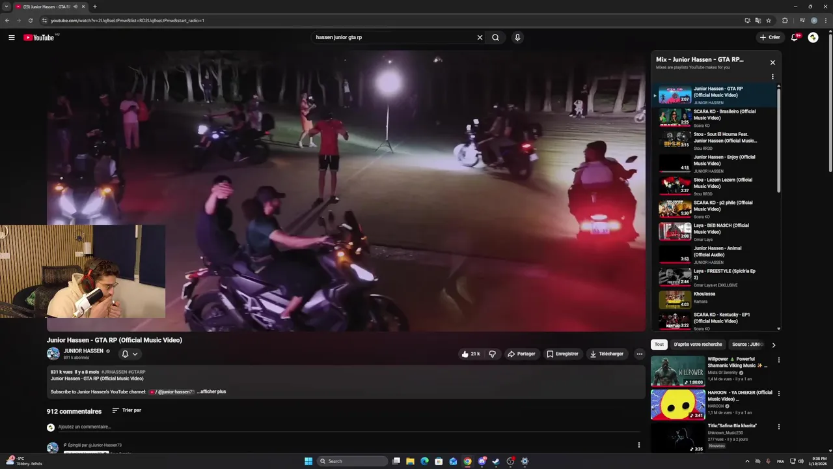The height and width of the screenshot is (469, 833).
Task: Like the video with thumbs up
Action: (x=471, y=354)
